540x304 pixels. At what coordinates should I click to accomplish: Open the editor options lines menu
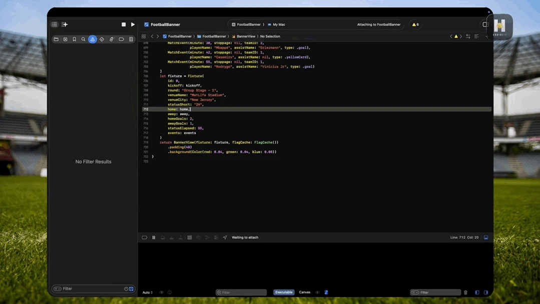click(476, 36)
